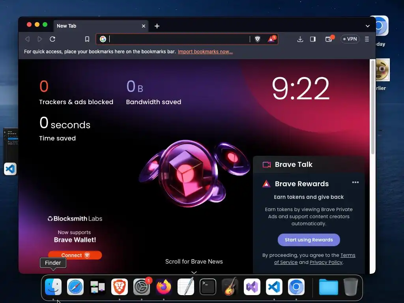The height and width of the screenshot is (303, 404).
Task: Open the hamburger main menu
Action: click(x=367, y=39)
